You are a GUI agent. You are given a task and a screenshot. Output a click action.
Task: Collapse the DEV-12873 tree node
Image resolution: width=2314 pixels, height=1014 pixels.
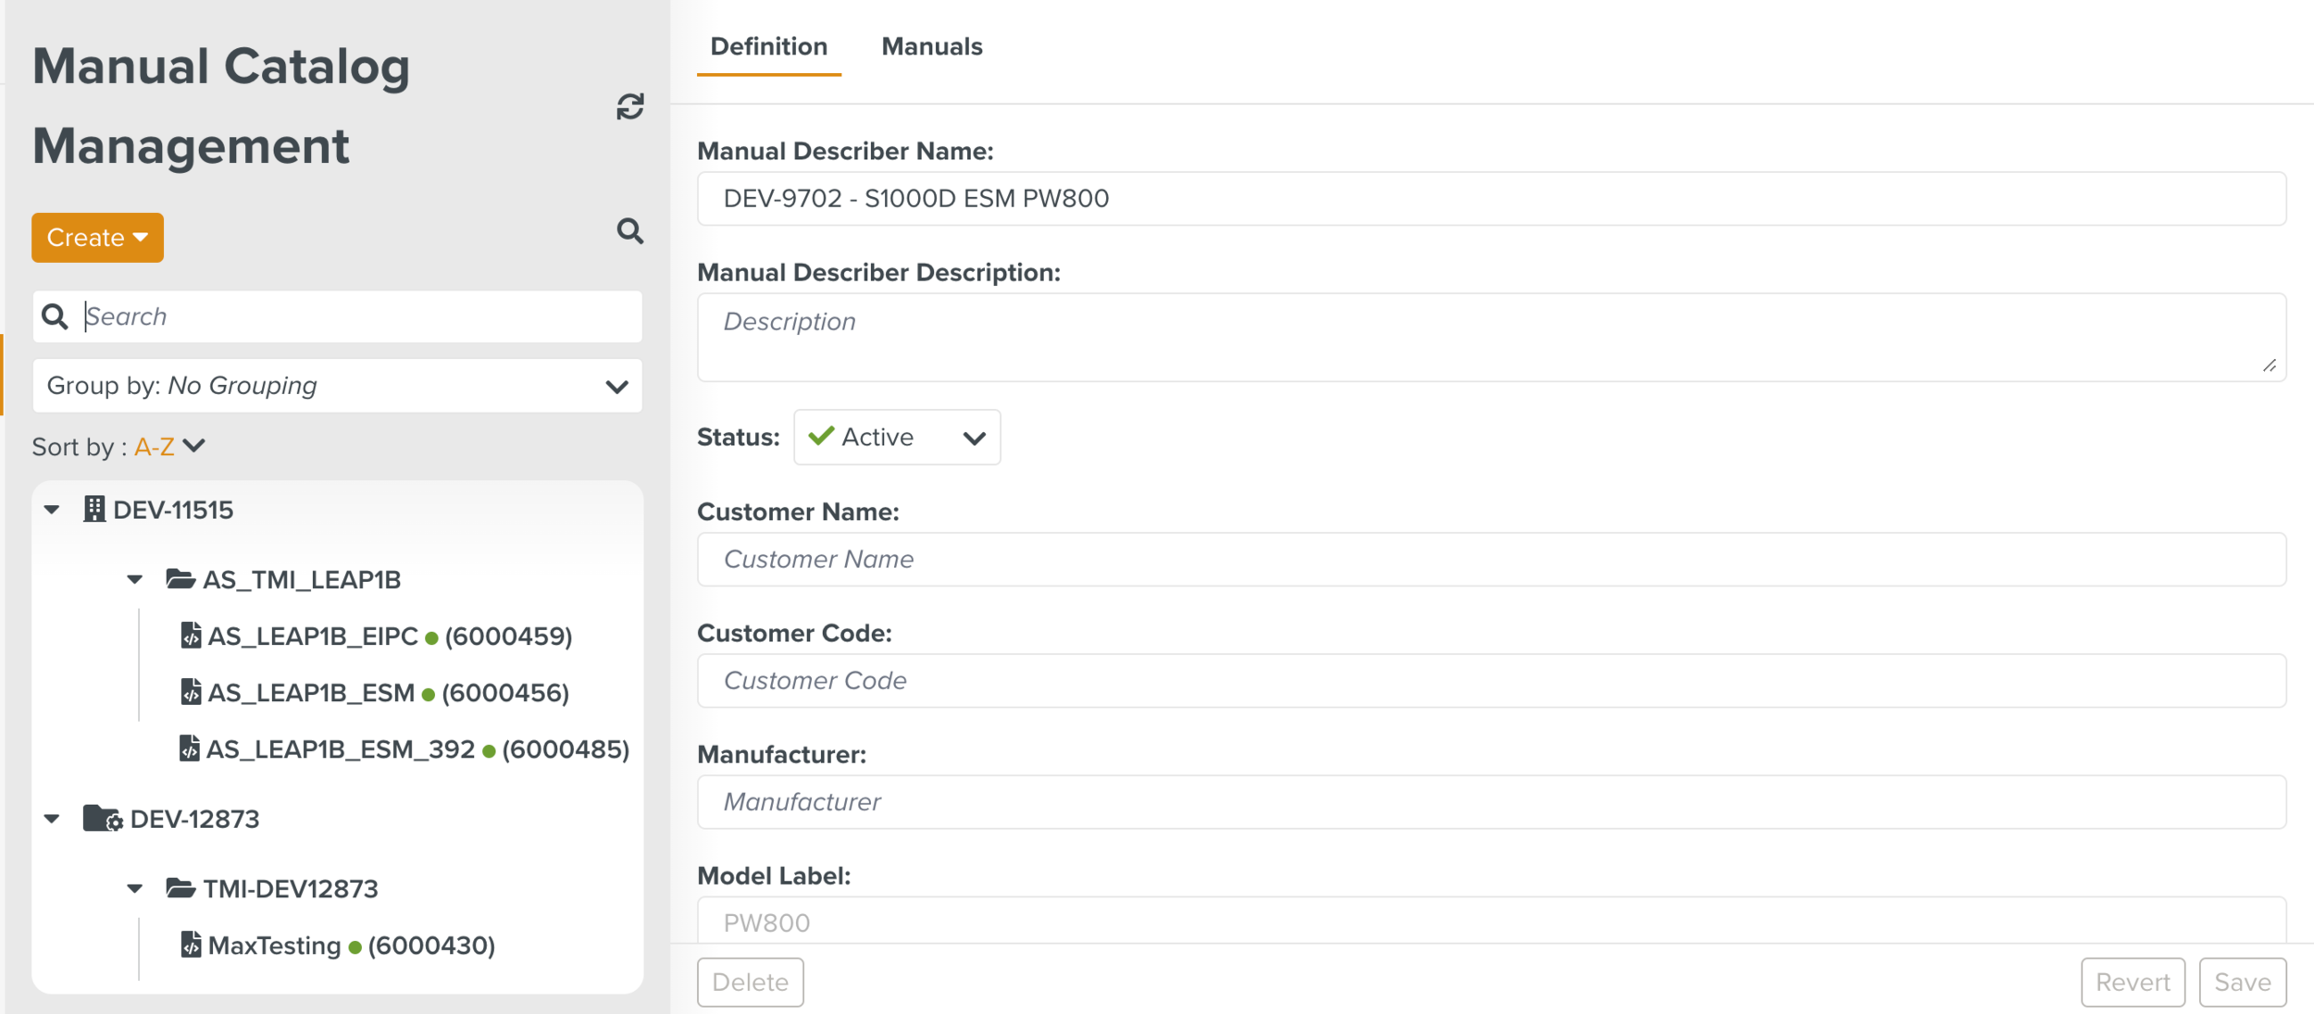click(53, 819)
